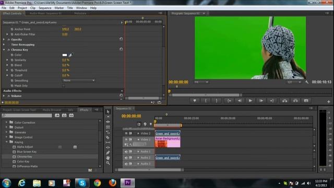Toggle Anchor Point animation stopwatch

tap(12, 29)
